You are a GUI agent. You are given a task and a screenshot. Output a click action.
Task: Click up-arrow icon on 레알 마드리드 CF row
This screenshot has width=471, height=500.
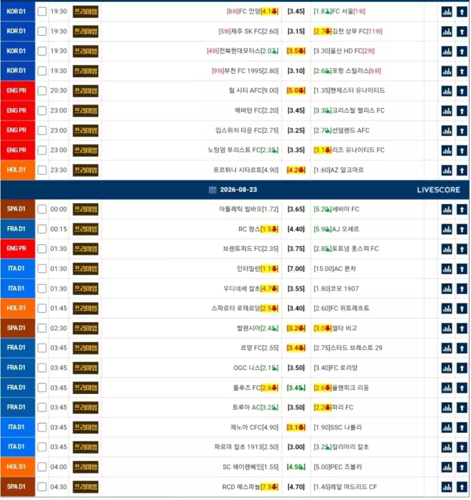[462, 488]
